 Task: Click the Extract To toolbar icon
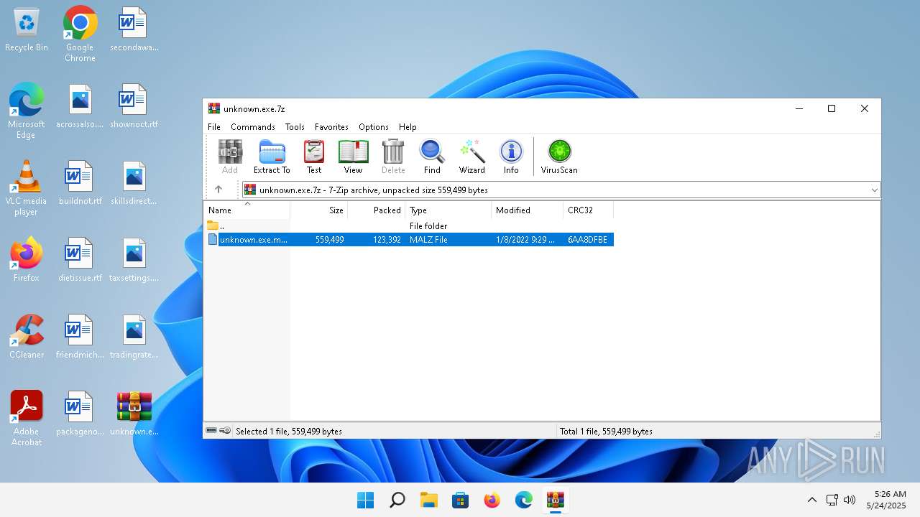tap(272, 157)
